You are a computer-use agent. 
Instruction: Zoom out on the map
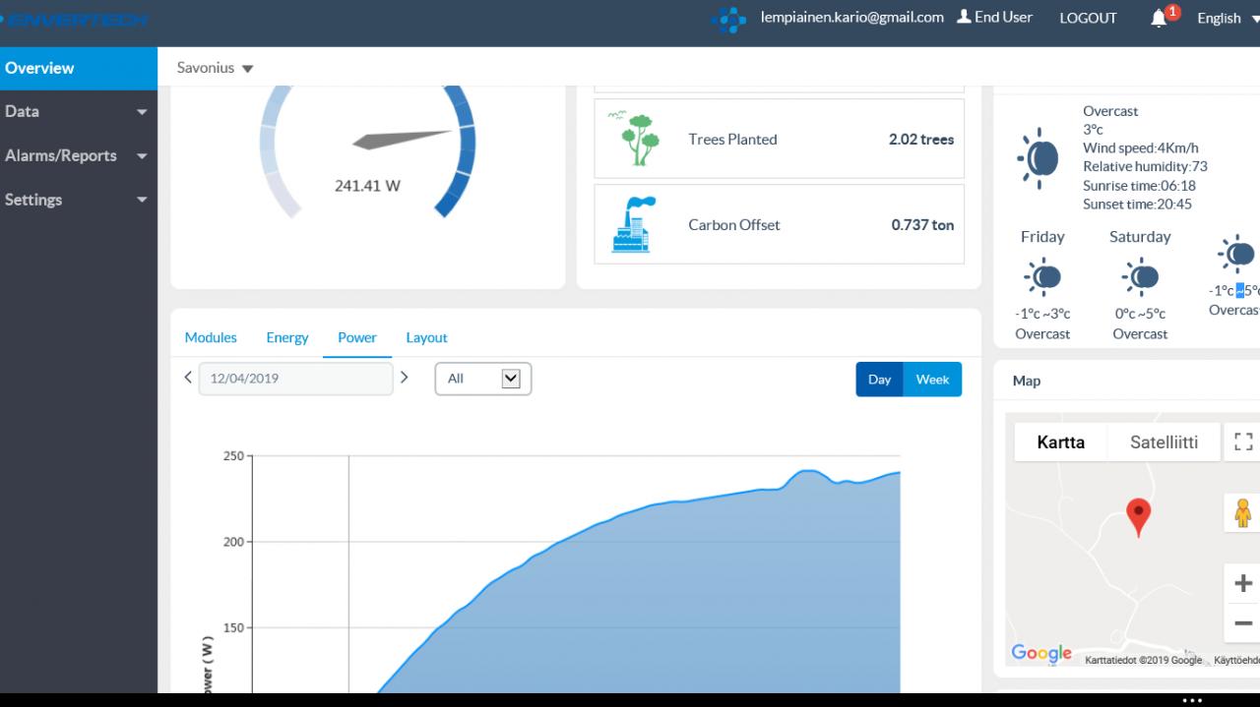(1243, 623)
